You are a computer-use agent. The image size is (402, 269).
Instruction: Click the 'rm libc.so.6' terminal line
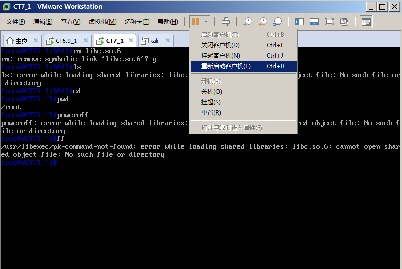click(x=61, y=51)
